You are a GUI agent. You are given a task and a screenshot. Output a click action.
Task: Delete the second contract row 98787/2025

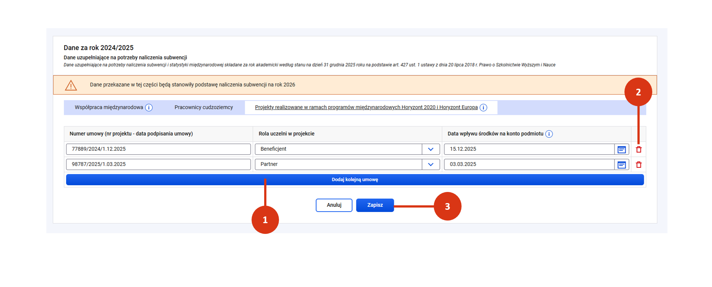point(639,165)
